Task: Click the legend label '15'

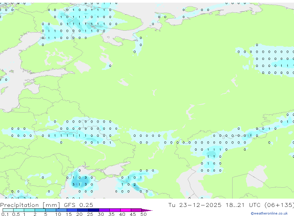Action: coord(69,214)
